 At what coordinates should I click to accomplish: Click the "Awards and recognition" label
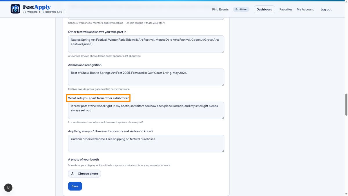85,65
